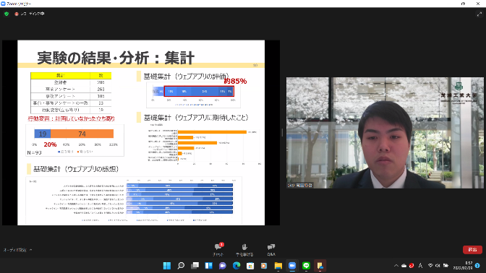This screenshot has width=486, height=273.
Task: Expand the audio settings menu
Action: (30, 250)
